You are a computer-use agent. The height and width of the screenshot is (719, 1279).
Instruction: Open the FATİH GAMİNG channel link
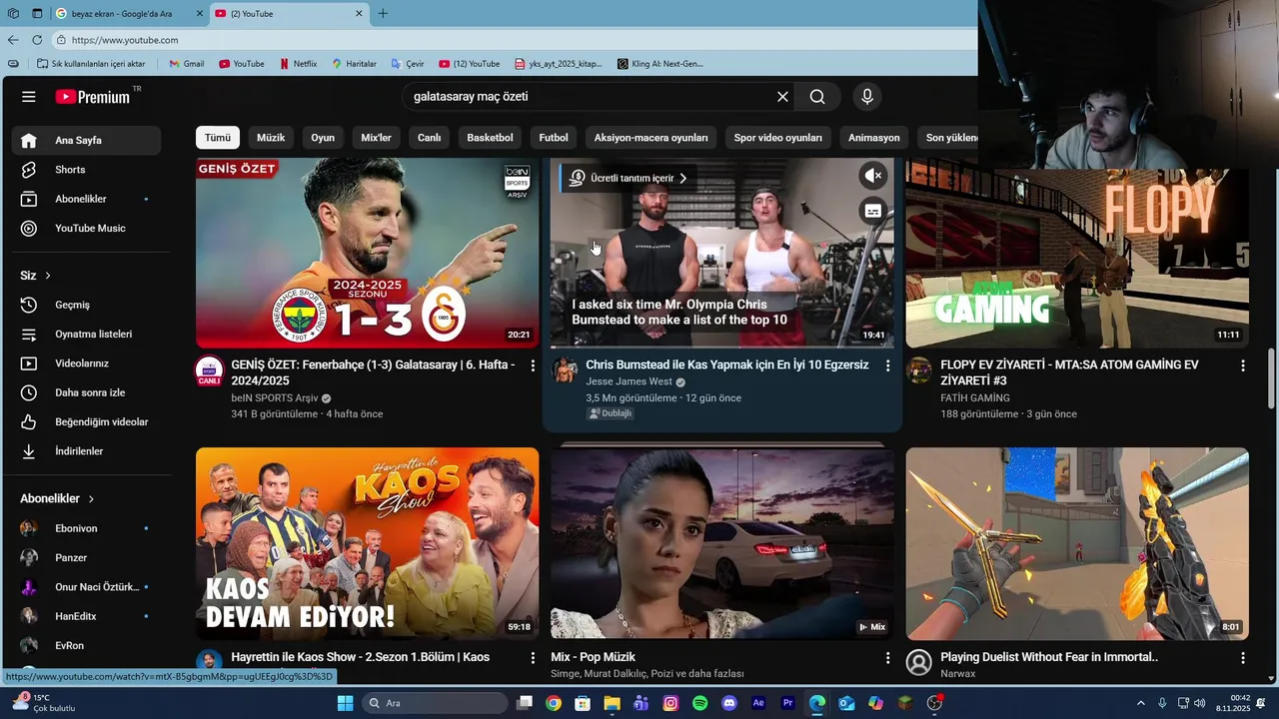[975, 398]
